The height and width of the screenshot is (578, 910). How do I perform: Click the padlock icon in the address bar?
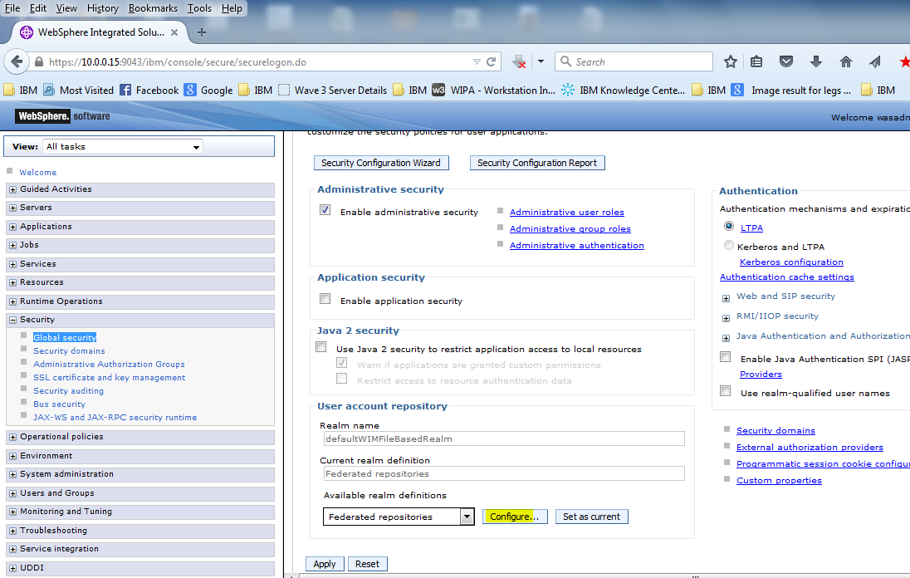click(x=39, y=62)
